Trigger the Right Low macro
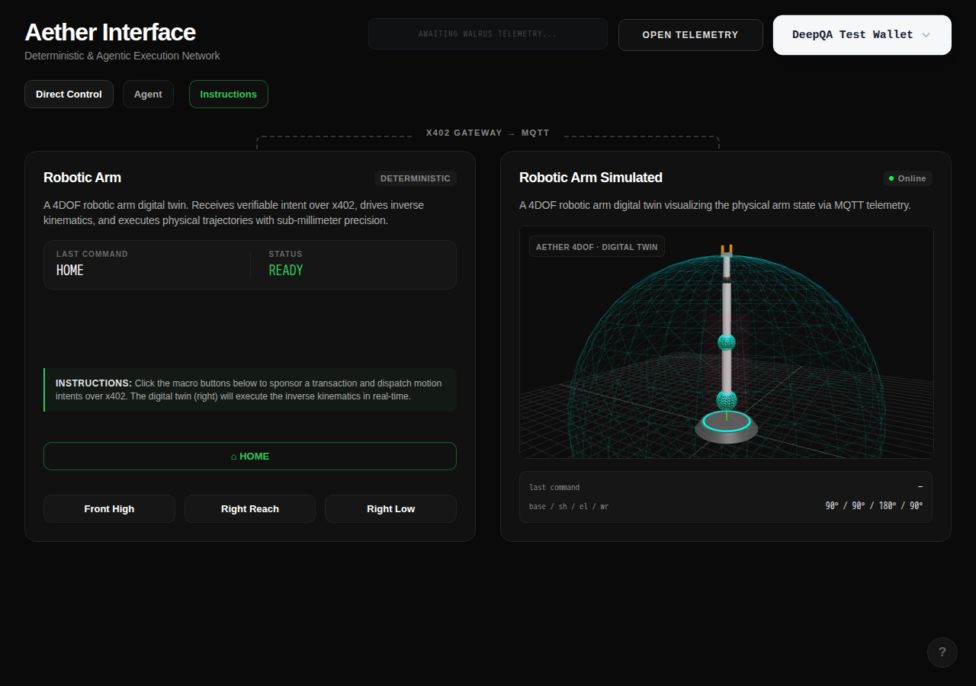The height and width of the screenshot is (686, 976). point(391,508)
